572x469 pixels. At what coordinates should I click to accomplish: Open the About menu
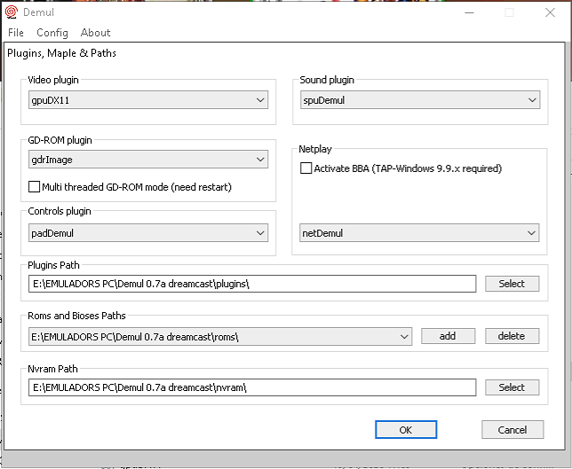(95, 33)
